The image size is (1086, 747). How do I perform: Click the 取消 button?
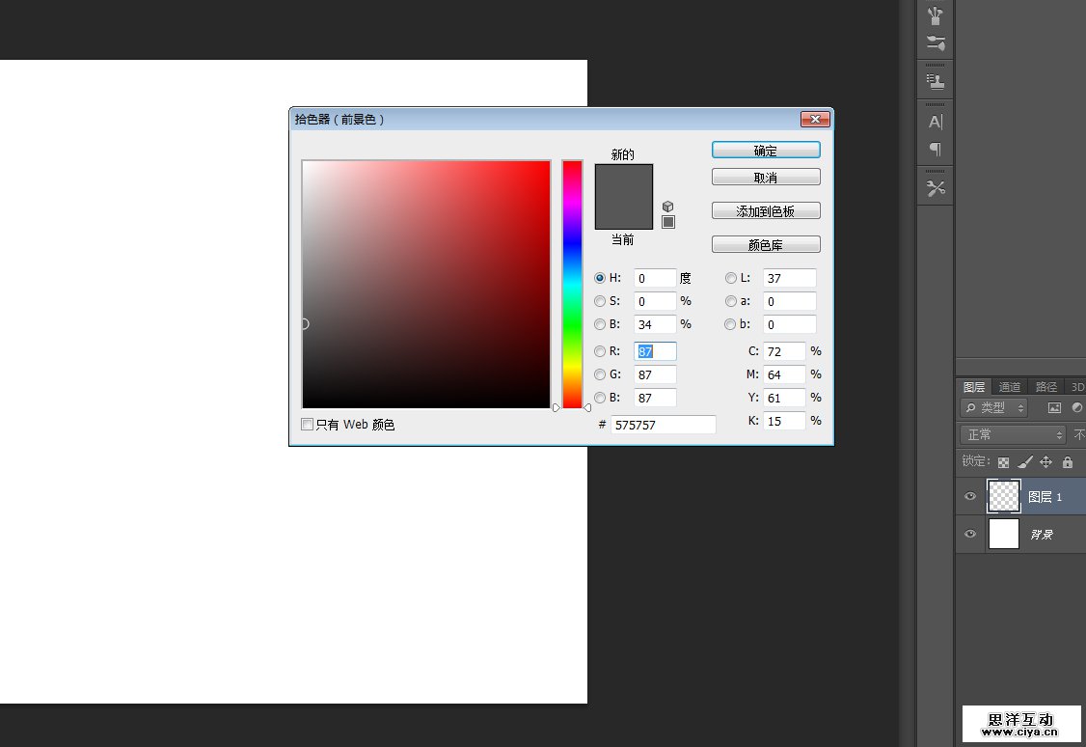pyautogui.click(x=766, y=178)
